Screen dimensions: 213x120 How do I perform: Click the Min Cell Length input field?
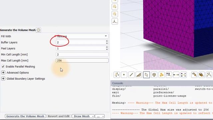(x=82, y=54)
